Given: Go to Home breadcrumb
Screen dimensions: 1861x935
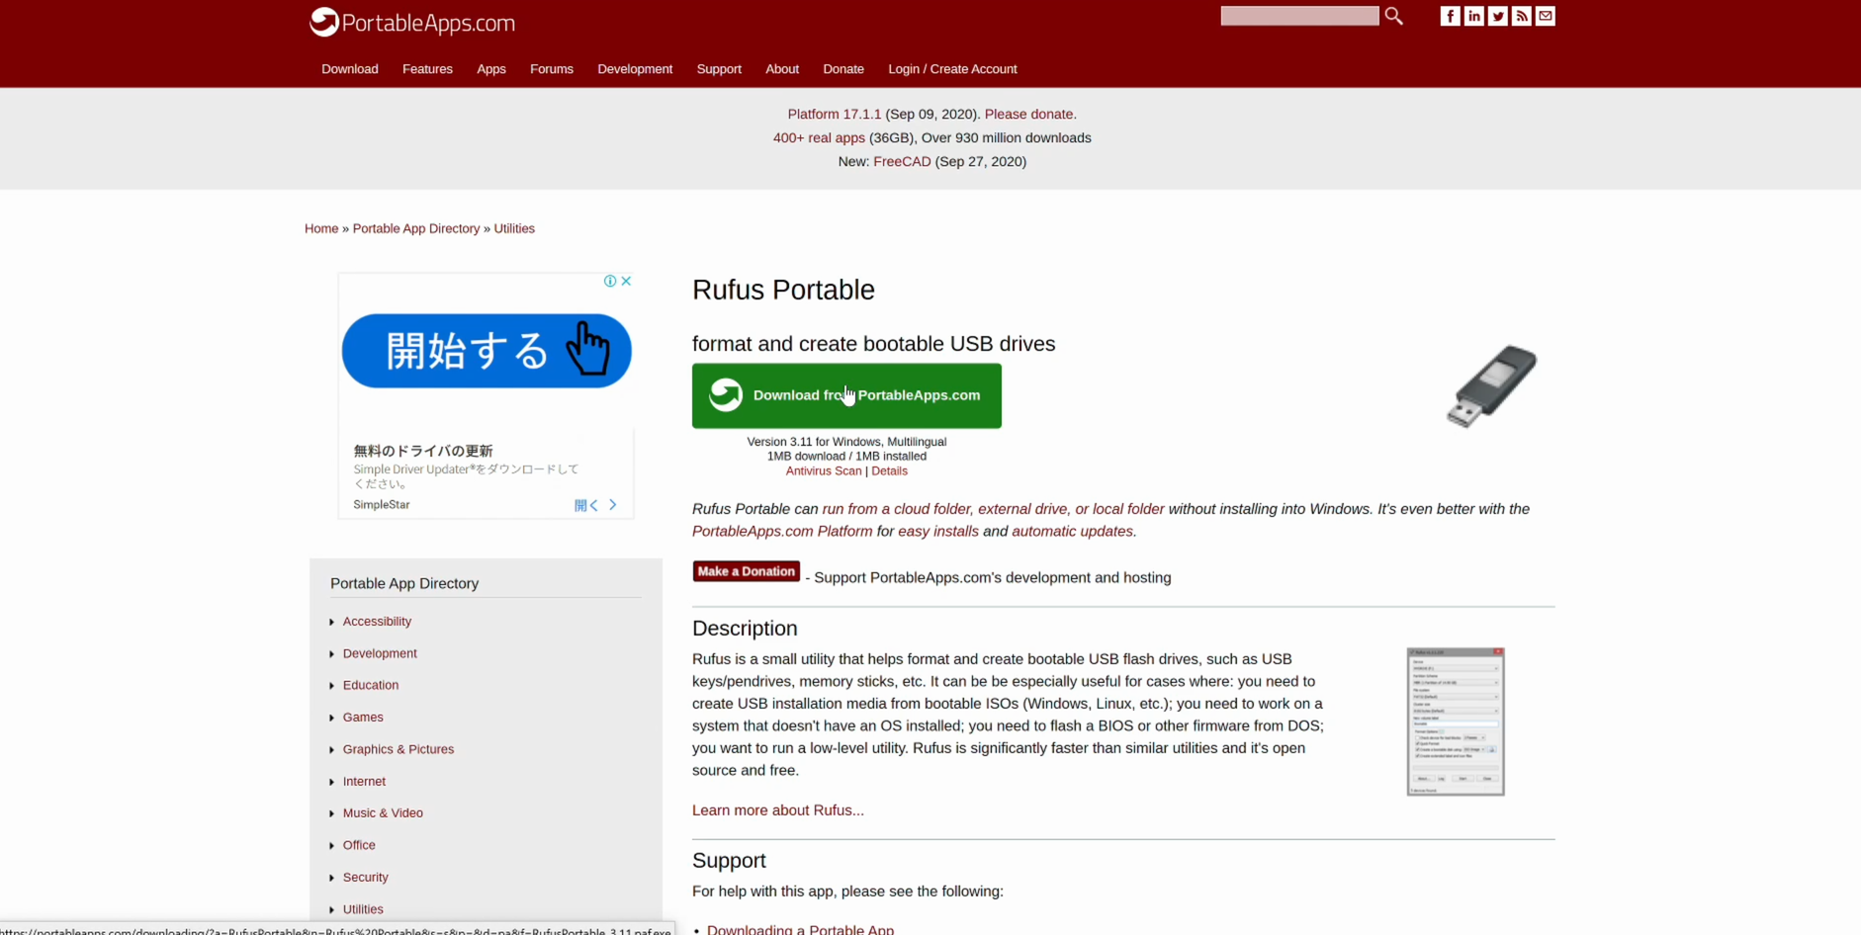Looking at the screenshot, I should (321, 228).
